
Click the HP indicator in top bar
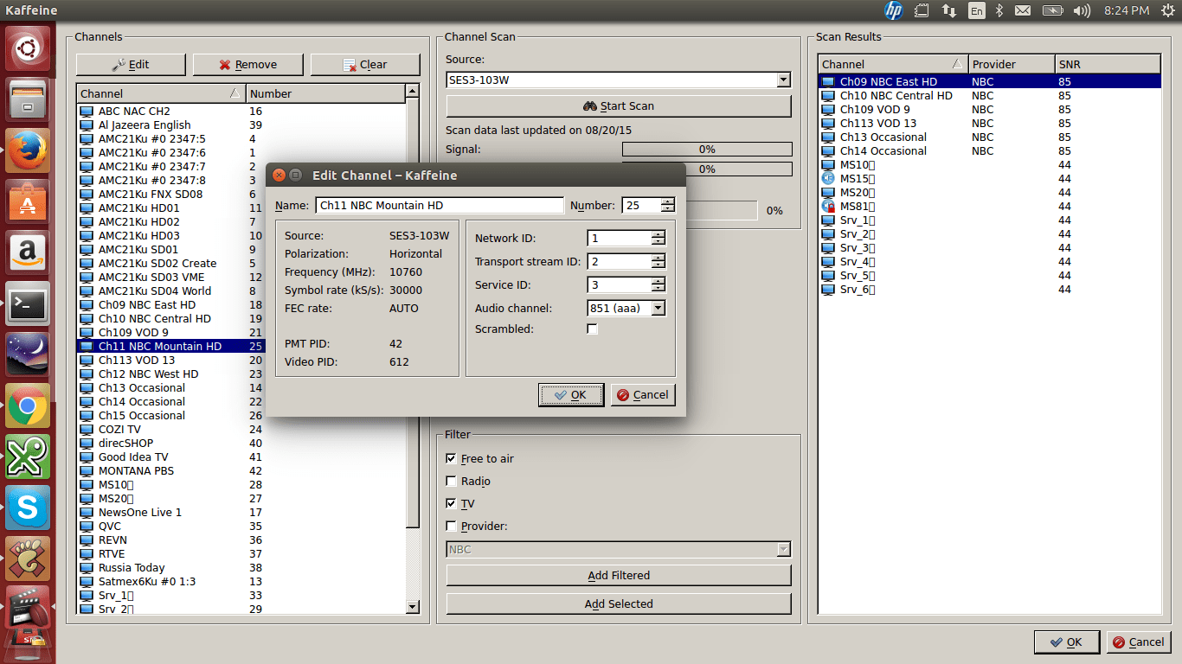(x=894, y=10)
